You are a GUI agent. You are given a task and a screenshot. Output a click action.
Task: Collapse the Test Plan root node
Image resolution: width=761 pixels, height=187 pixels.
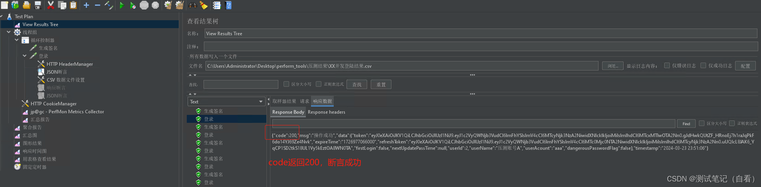click(2, 16)
